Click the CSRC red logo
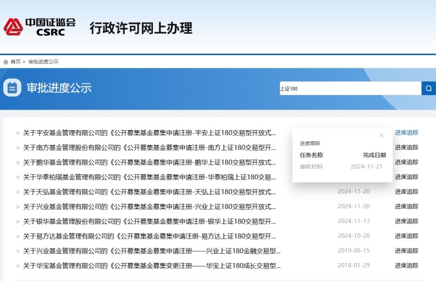Viewport: 436px width, 281px height. point(13,27)
